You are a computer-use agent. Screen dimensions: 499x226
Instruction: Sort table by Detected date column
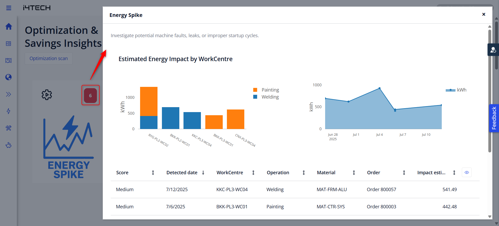(x=203, y=173)
